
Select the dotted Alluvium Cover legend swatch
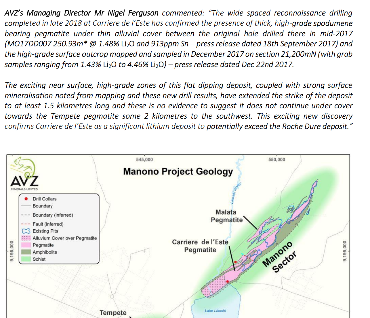[26, 238]
